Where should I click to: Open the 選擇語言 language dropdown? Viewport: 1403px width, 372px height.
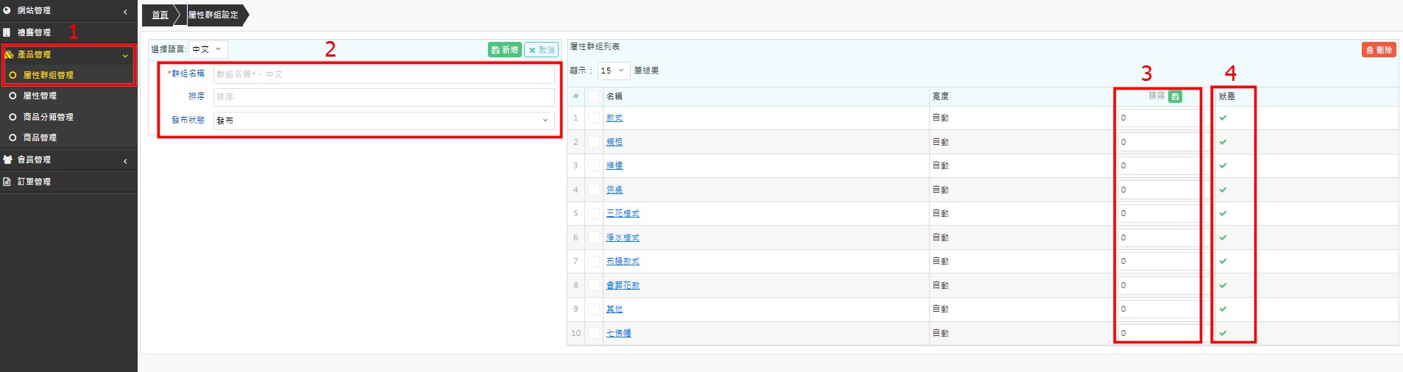click(208, 49)
